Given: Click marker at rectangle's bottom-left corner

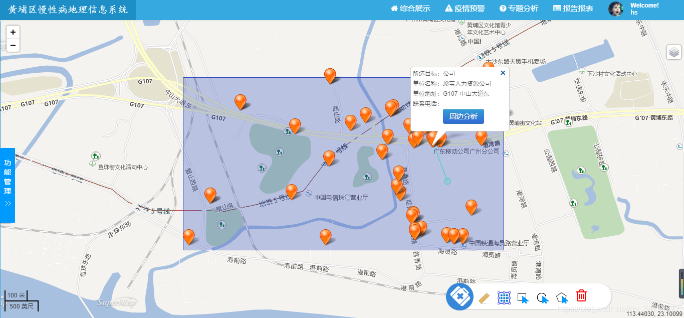Looking at the screenshot, I should 189,237.
